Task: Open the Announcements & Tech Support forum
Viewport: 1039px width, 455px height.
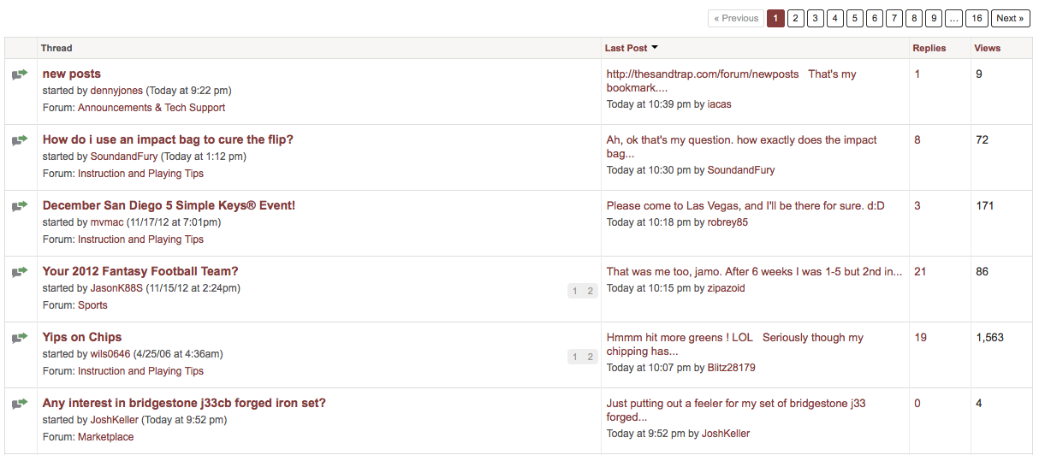Action: [151, 108]
